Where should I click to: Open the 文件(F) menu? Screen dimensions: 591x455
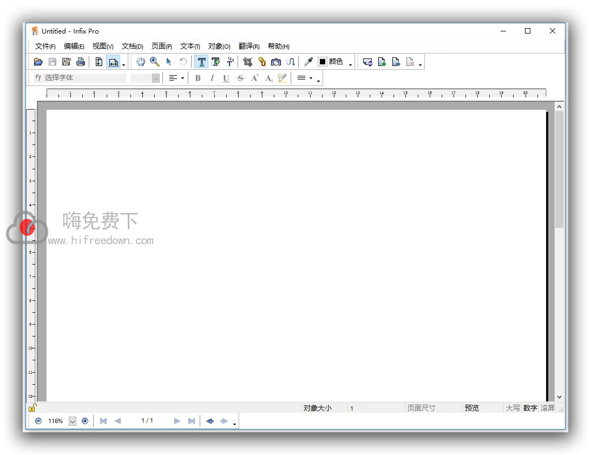point(44,47)
